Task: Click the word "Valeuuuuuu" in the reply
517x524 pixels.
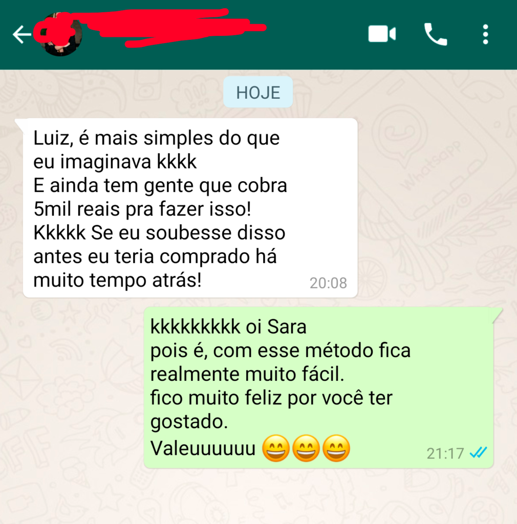Action: [203, 448]
